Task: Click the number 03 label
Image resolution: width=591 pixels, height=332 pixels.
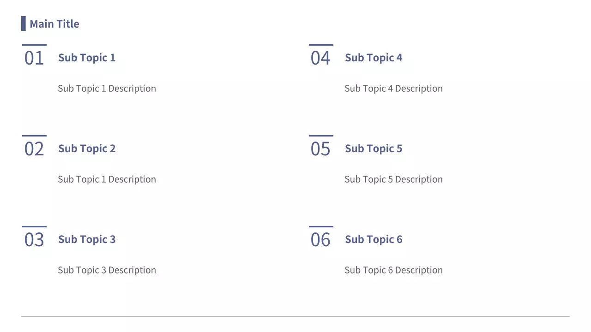Action: (34, 240)
